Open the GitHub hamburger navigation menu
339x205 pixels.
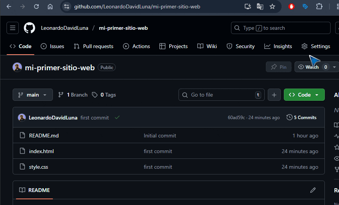[x=13, y=28]
